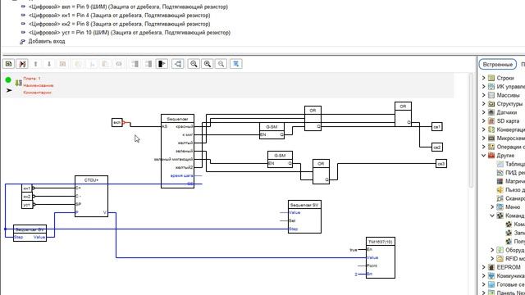Expand the RFID модуль subfolder

pos(492,259)
